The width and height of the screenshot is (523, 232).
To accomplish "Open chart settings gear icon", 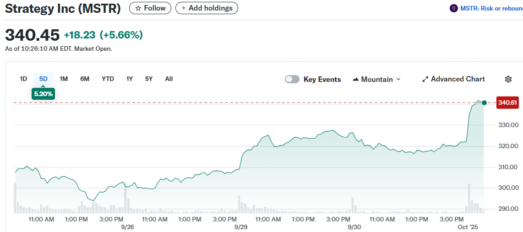I will (508, 79).
